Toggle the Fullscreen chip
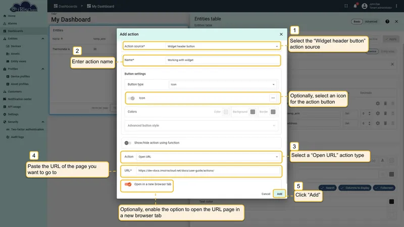 point(384,188)
